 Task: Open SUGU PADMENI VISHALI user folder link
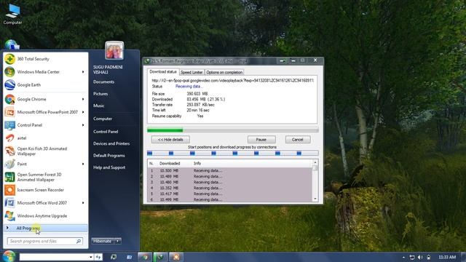pos(108,70)
